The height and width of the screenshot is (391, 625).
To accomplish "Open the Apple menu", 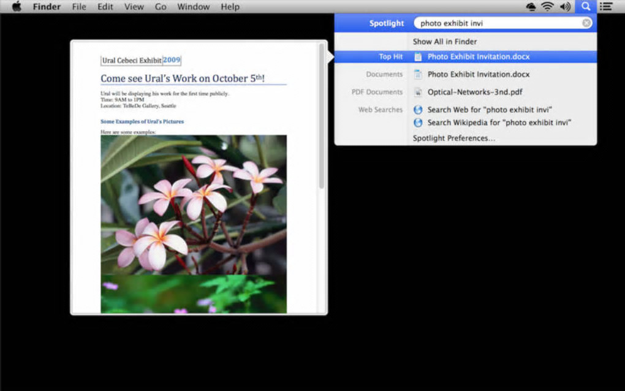I will [17, 6].
